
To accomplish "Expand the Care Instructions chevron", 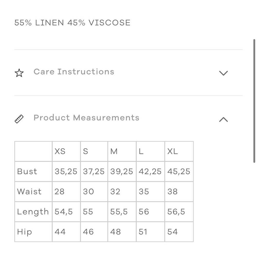I will [x=223, y=73].
